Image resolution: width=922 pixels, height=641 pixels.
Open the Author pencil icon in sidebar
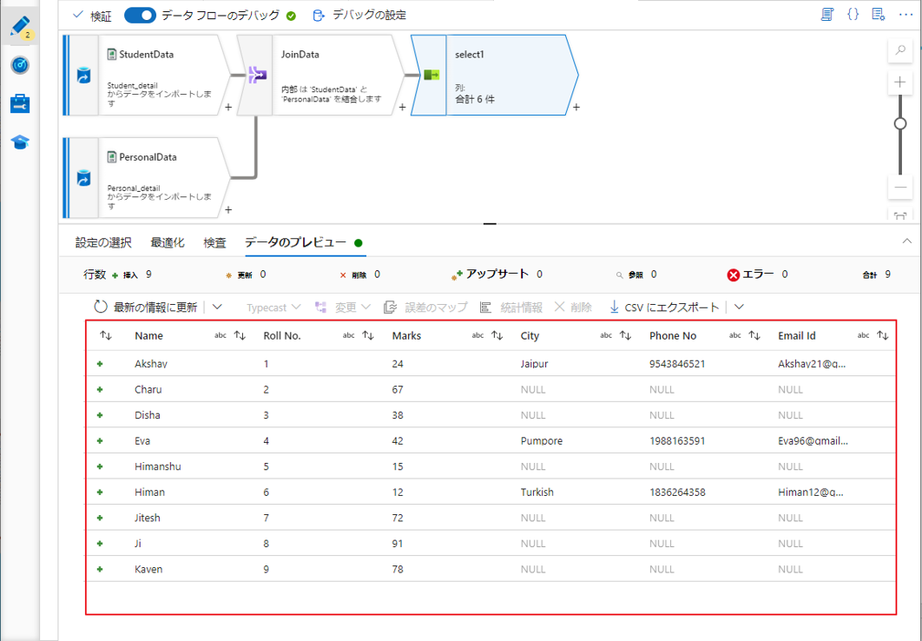tap(20, 26)
